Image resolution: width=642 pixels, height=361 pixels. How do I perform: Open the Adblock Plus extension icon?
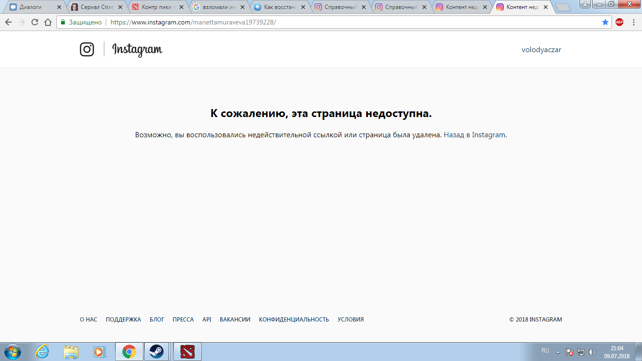(619, 22)
